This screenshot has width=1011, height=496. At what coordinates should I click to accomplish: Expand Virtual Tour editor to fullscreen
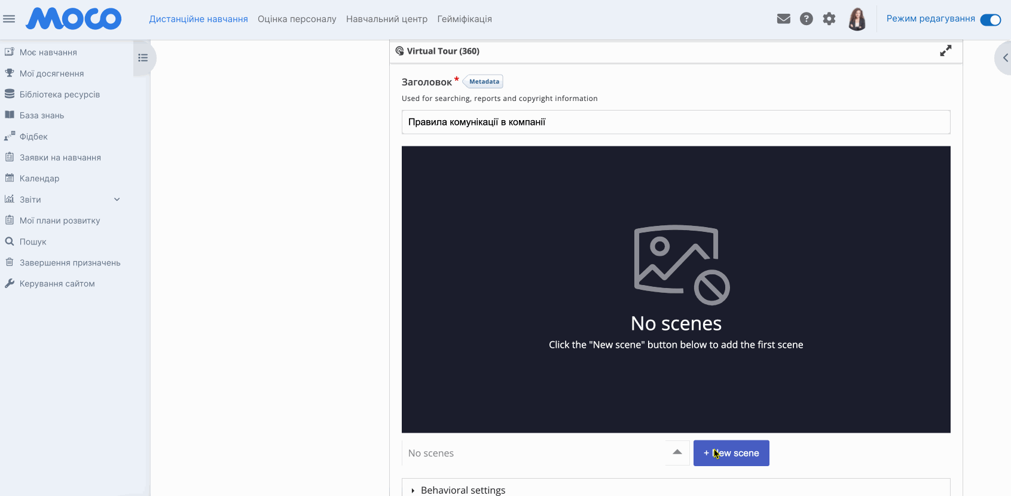(x=946, y=51)
